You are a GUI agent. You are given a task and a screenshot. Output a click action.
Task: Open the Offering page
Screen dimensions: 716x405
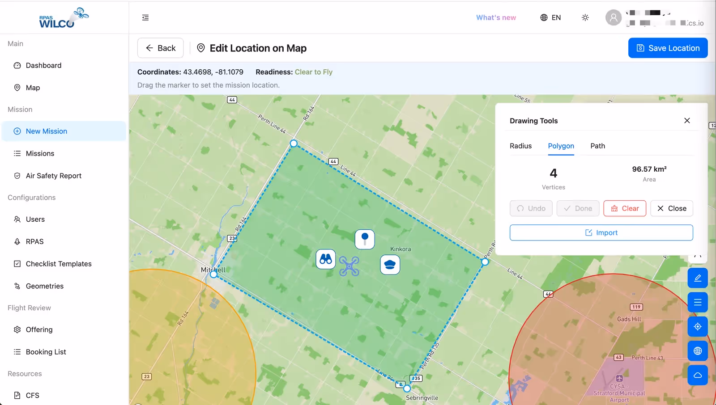click(64, 329)
